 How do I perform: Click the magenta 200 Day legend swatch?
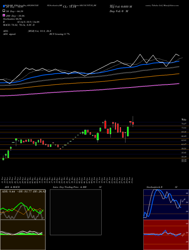4,16
